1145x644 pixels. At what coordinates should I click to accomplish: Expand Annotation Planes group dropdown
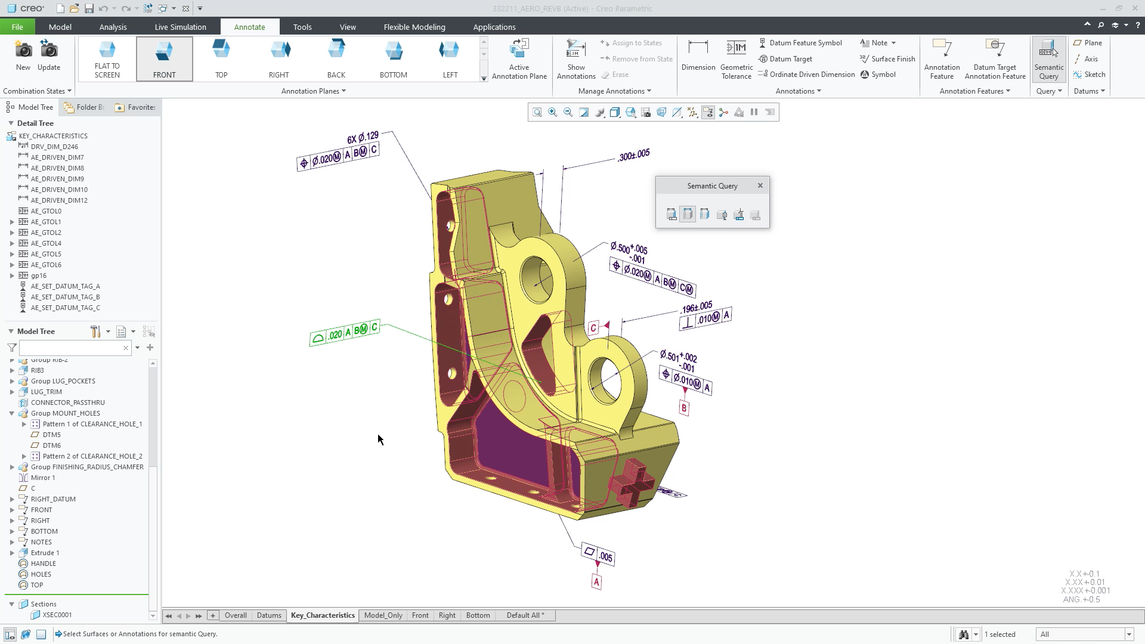pyautogui.click(x=314, y=91)
